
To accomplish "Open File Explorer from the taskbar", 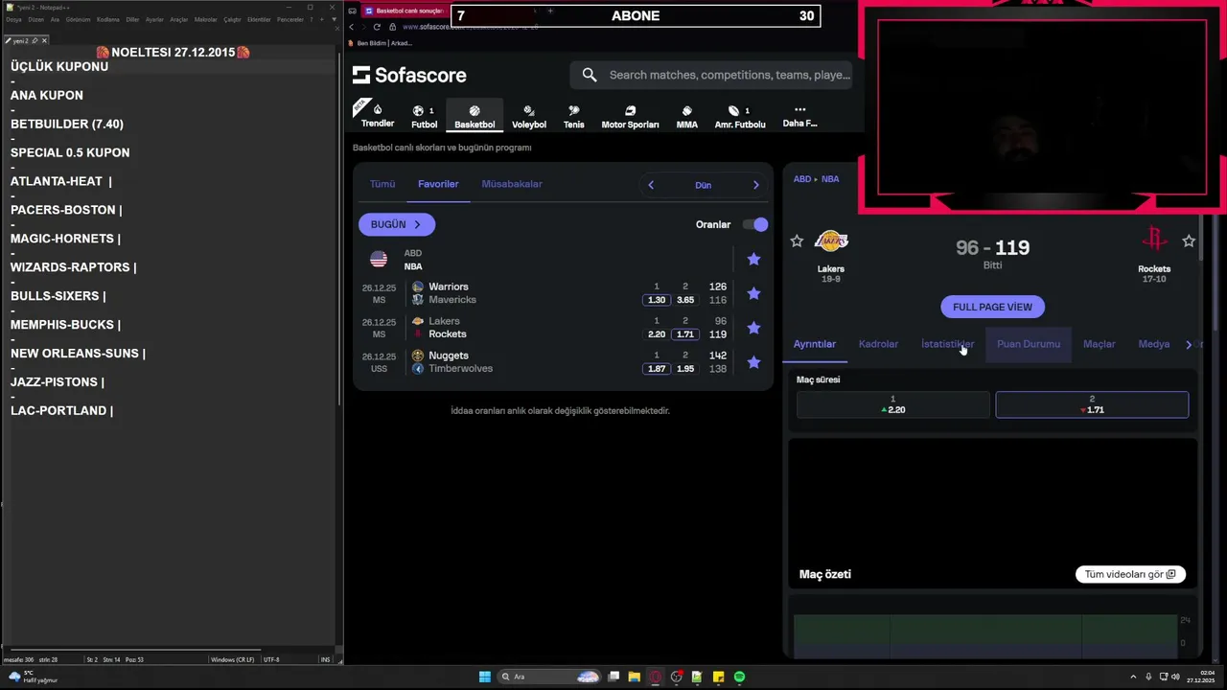I will point(635,677).
